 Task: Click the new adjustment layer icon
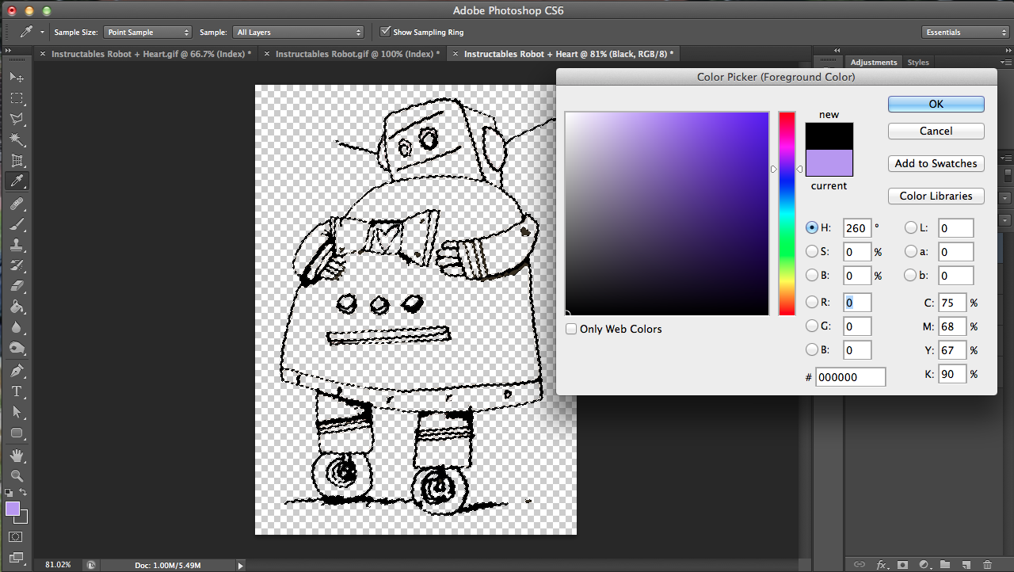[x=923, y=564]
